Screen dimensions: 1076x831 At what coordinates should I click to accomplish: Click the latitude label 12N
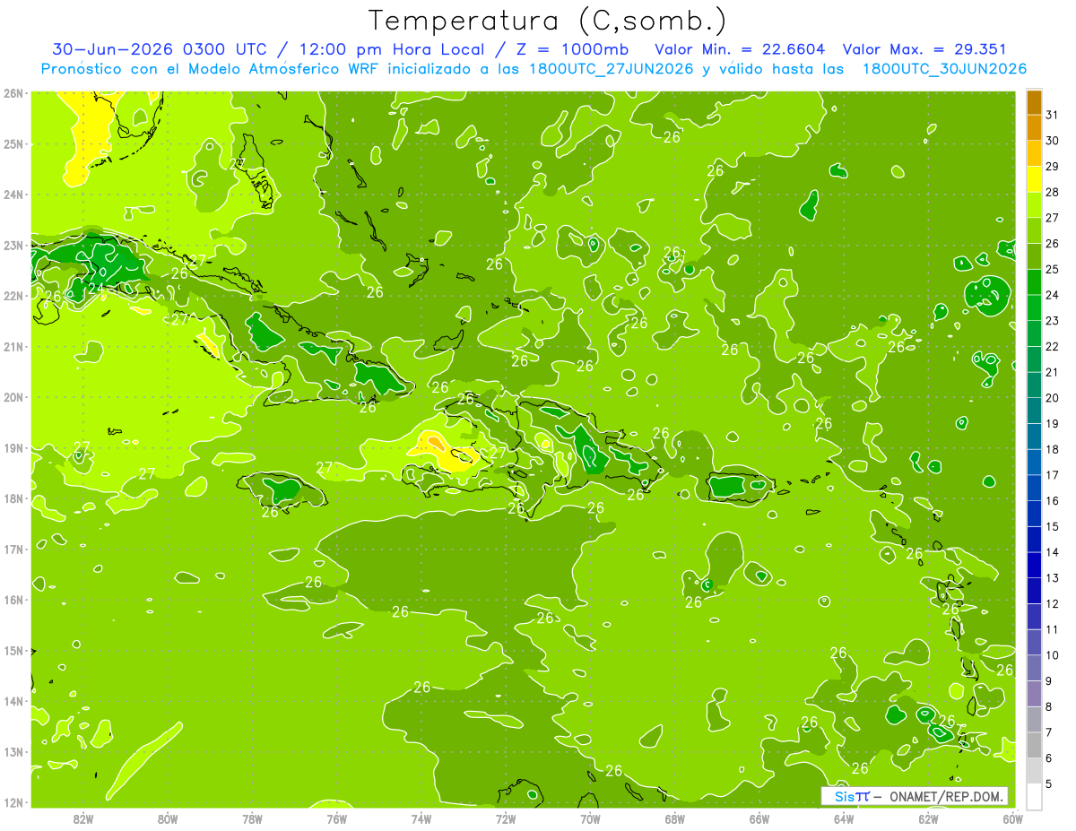point(14,802)
